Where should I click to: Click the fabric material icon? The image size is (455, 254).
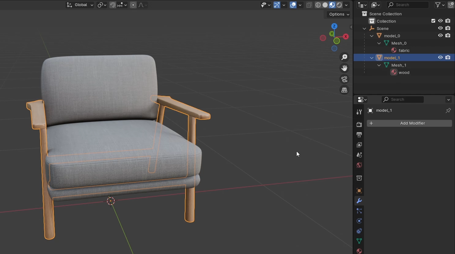pos(394,50)
